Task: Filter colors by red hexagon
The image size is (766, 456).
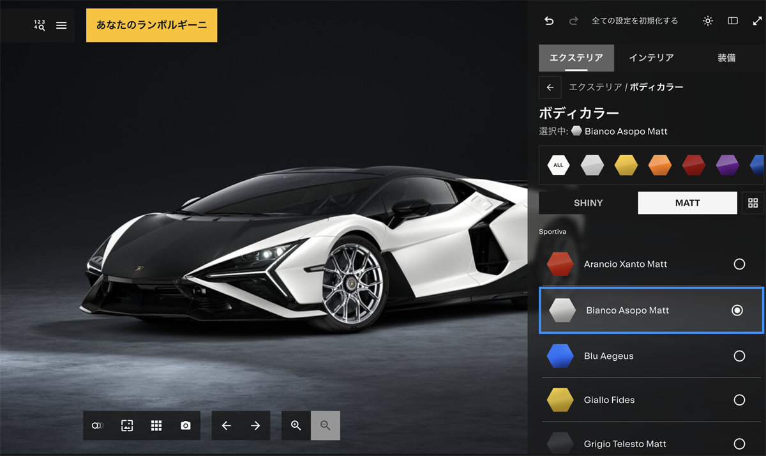Action: (x=694, y=165)
